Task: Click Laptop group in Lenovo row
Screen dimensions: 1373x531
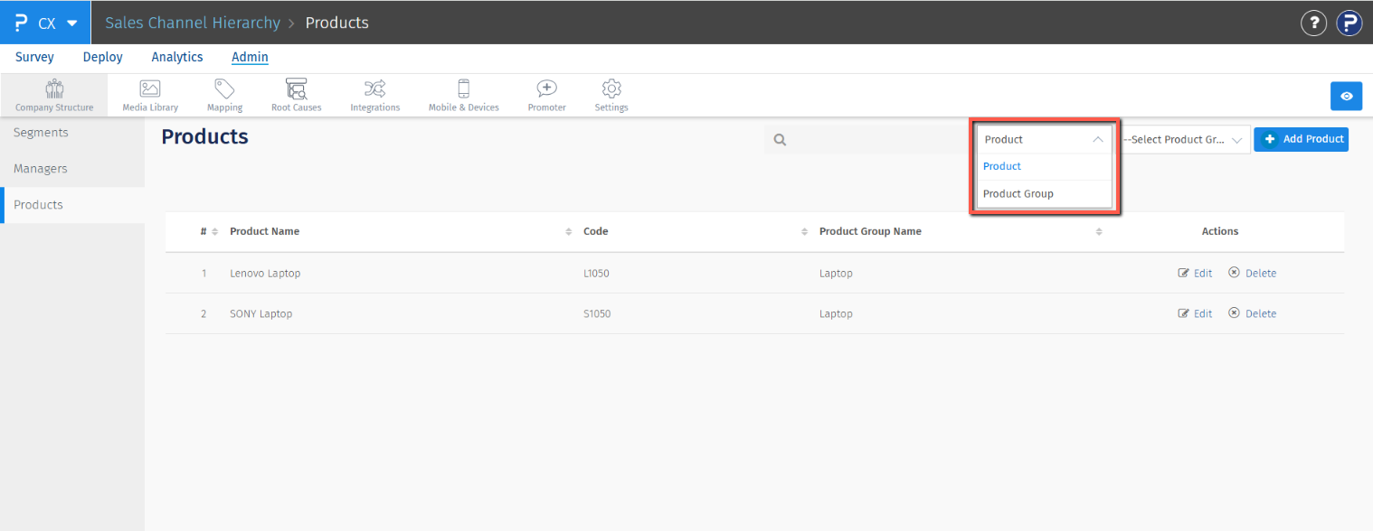Action: pos(836,273)
